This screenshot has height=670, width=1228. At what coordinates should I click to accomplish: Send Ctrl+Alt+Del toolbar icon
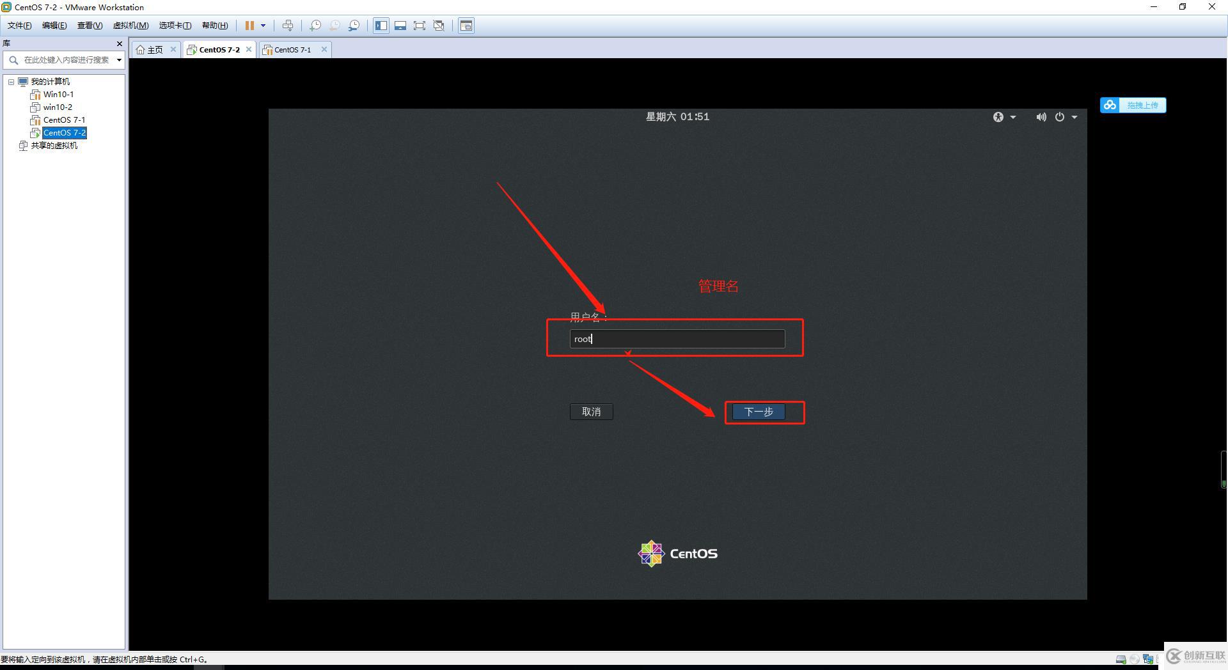(x=288, y=26)
